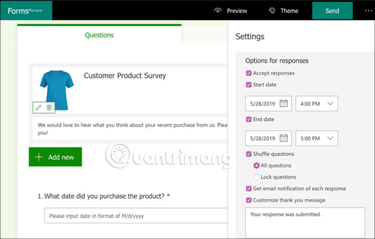The image size is (375, 239).
Task: Click the plus icon on Add new
Action: 39,157
